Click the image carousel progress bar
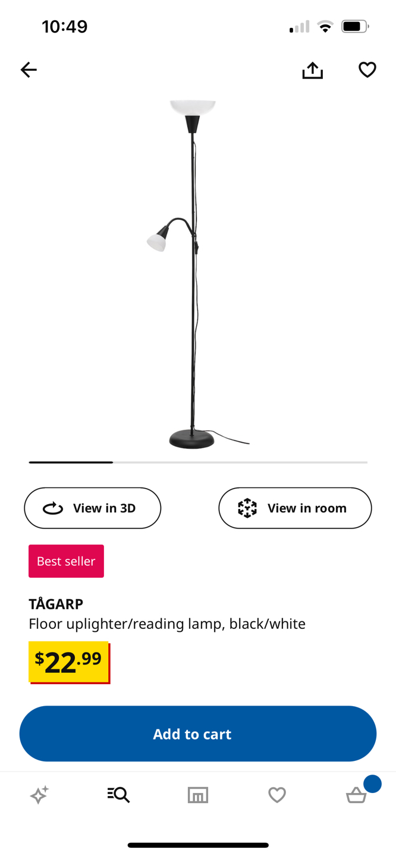 [x=198, y=462]
